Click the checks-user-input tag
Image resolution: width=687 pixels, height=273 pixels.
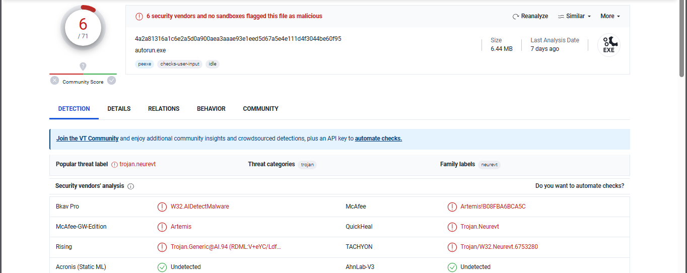[180, 64]
